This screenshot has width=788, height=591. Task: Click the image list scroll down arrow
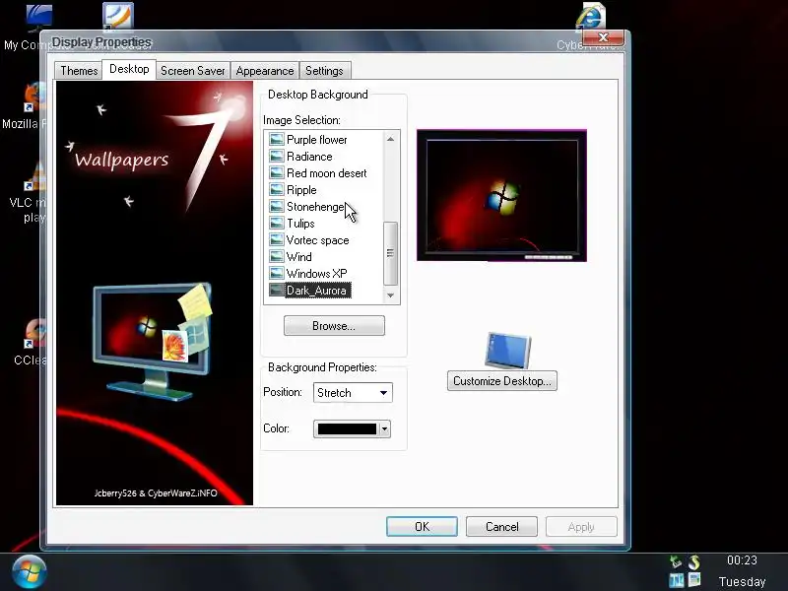(x=390, y=295)
